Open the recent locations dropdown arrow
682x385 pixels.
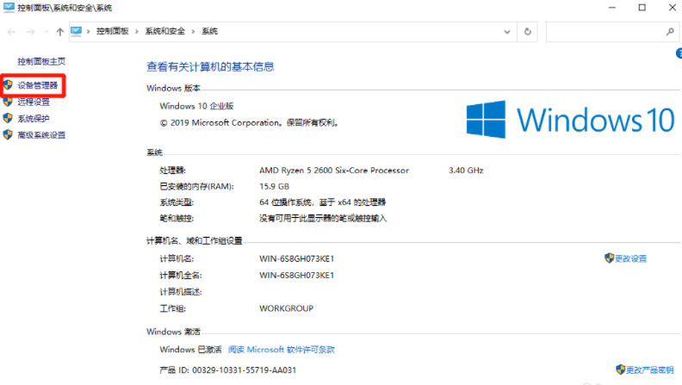pos(46,32)
